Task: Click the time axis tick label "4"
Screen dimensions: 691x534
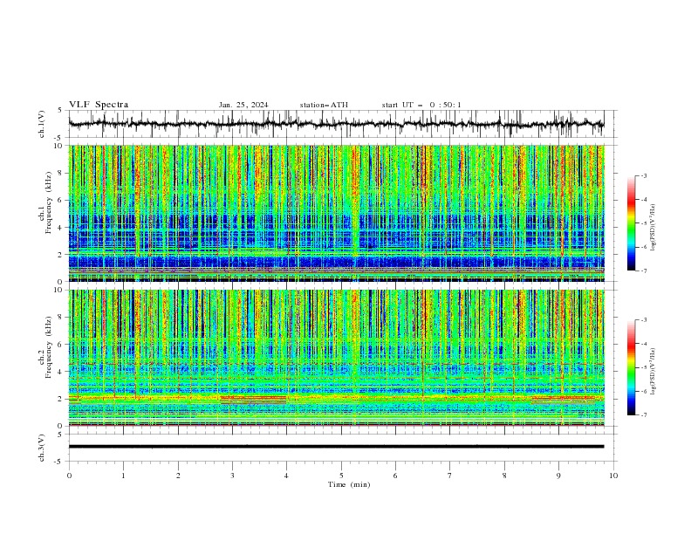Action: coord(286,476)
